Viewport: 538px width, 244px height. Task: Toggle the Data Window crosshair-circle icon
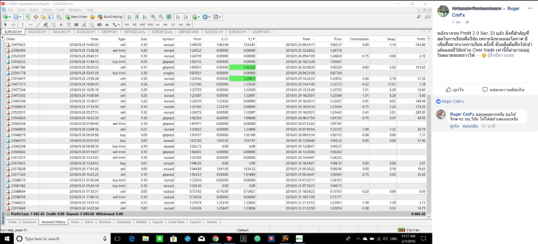[x=35, y=17]
